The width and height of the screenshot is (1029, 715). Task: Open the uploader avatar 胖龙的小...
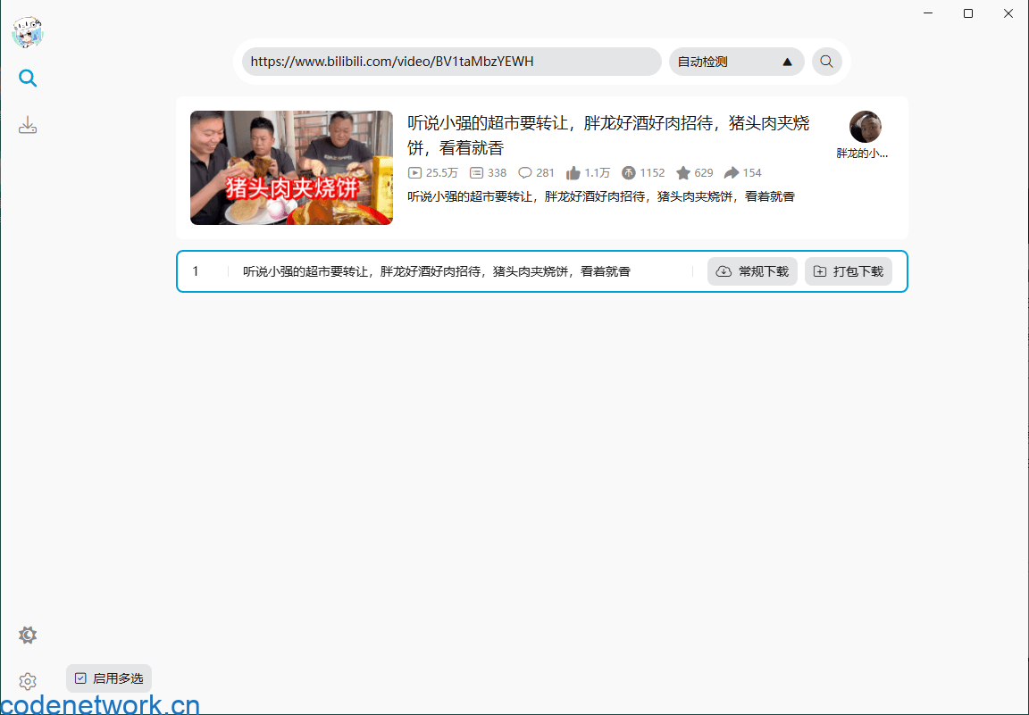(x=865, y=127)
